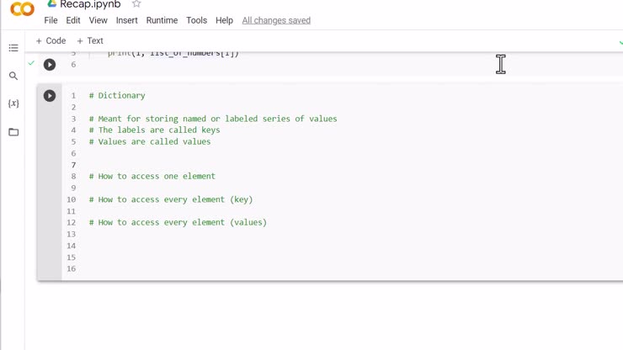This screenshot has width=623, height=350.
Task: Open the Help menu
Action: [x=224, y=20]
